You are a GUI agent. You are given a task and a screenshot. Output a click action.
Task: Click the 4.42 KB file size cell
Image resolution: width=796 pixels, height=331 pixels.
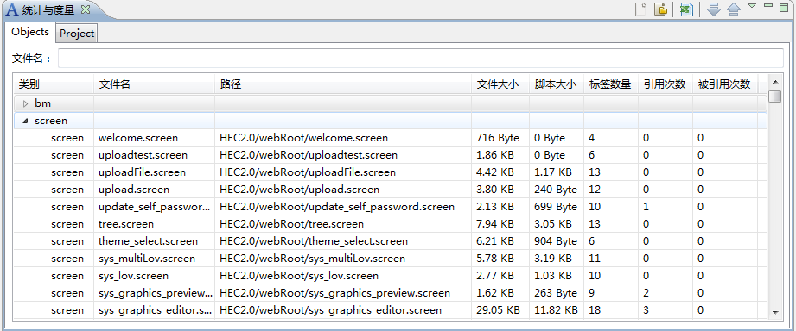[x=495, y=172]
